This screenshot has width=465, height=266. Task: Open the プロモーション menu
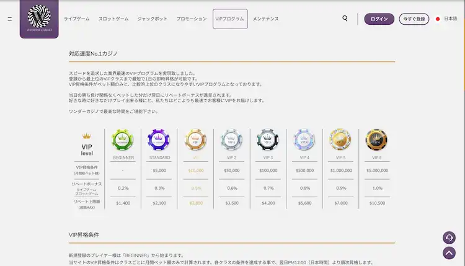(192, 19)
